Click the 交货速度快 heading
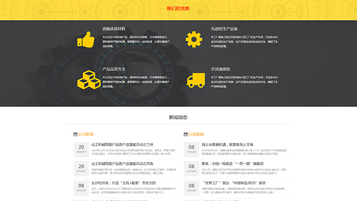 (220, 69)
